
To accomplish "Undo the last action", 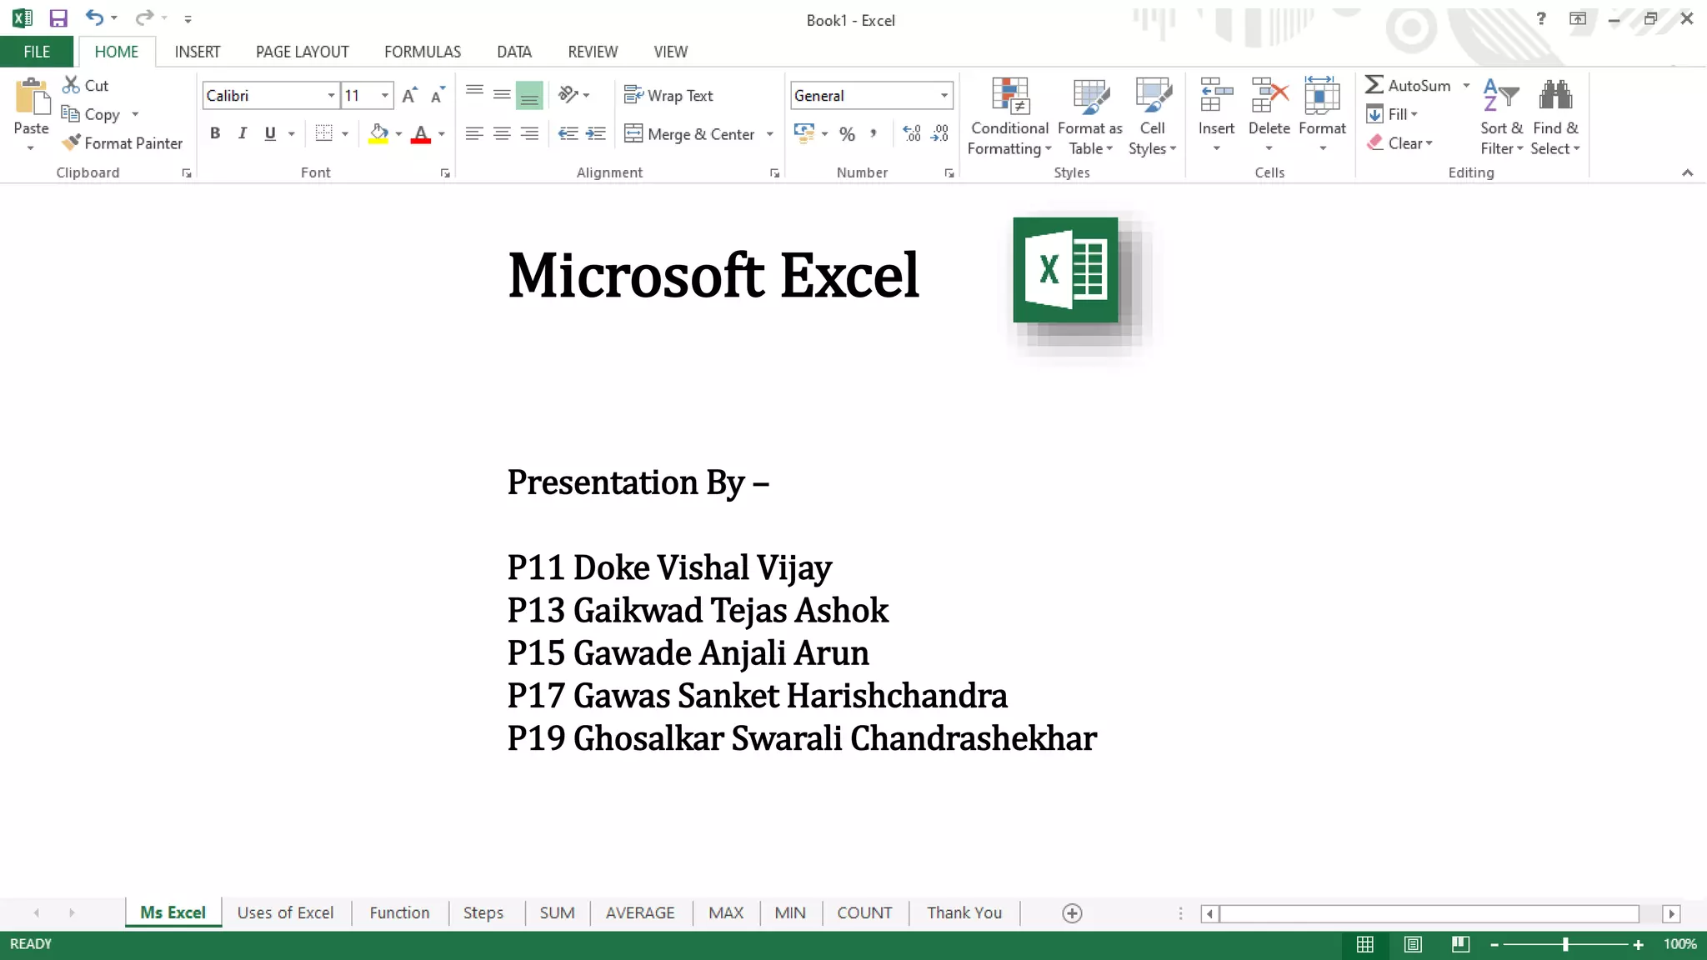I will tap(94, 17).
